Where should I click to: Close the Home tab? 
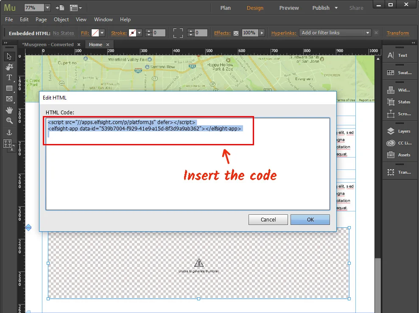pos(108,44)
